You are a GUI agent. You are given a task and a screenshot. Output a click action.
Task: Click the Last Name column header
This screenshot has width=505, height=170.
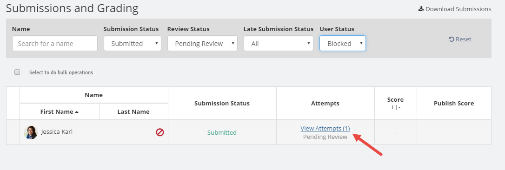click(133, 112)
